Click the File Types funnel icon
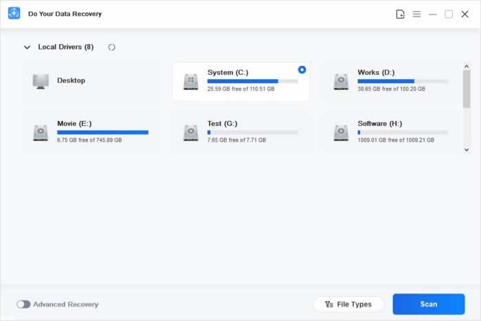Image resolution: width=481 pixels, height=321 pixels. point(329,305)
